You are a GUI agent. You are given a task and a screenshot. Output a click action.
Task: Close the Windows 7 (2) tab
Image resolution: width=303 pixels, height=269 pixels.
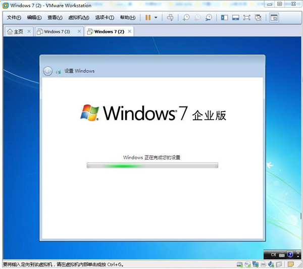pyautogui.click(x=130, y=31)
